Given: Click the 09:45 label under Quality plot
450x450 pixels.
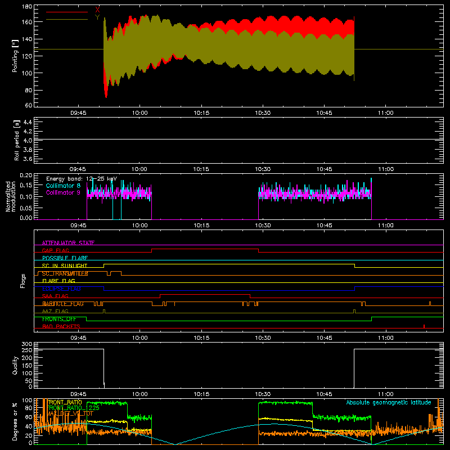Looking at the screenshot, I should click(x=78, y=394).
